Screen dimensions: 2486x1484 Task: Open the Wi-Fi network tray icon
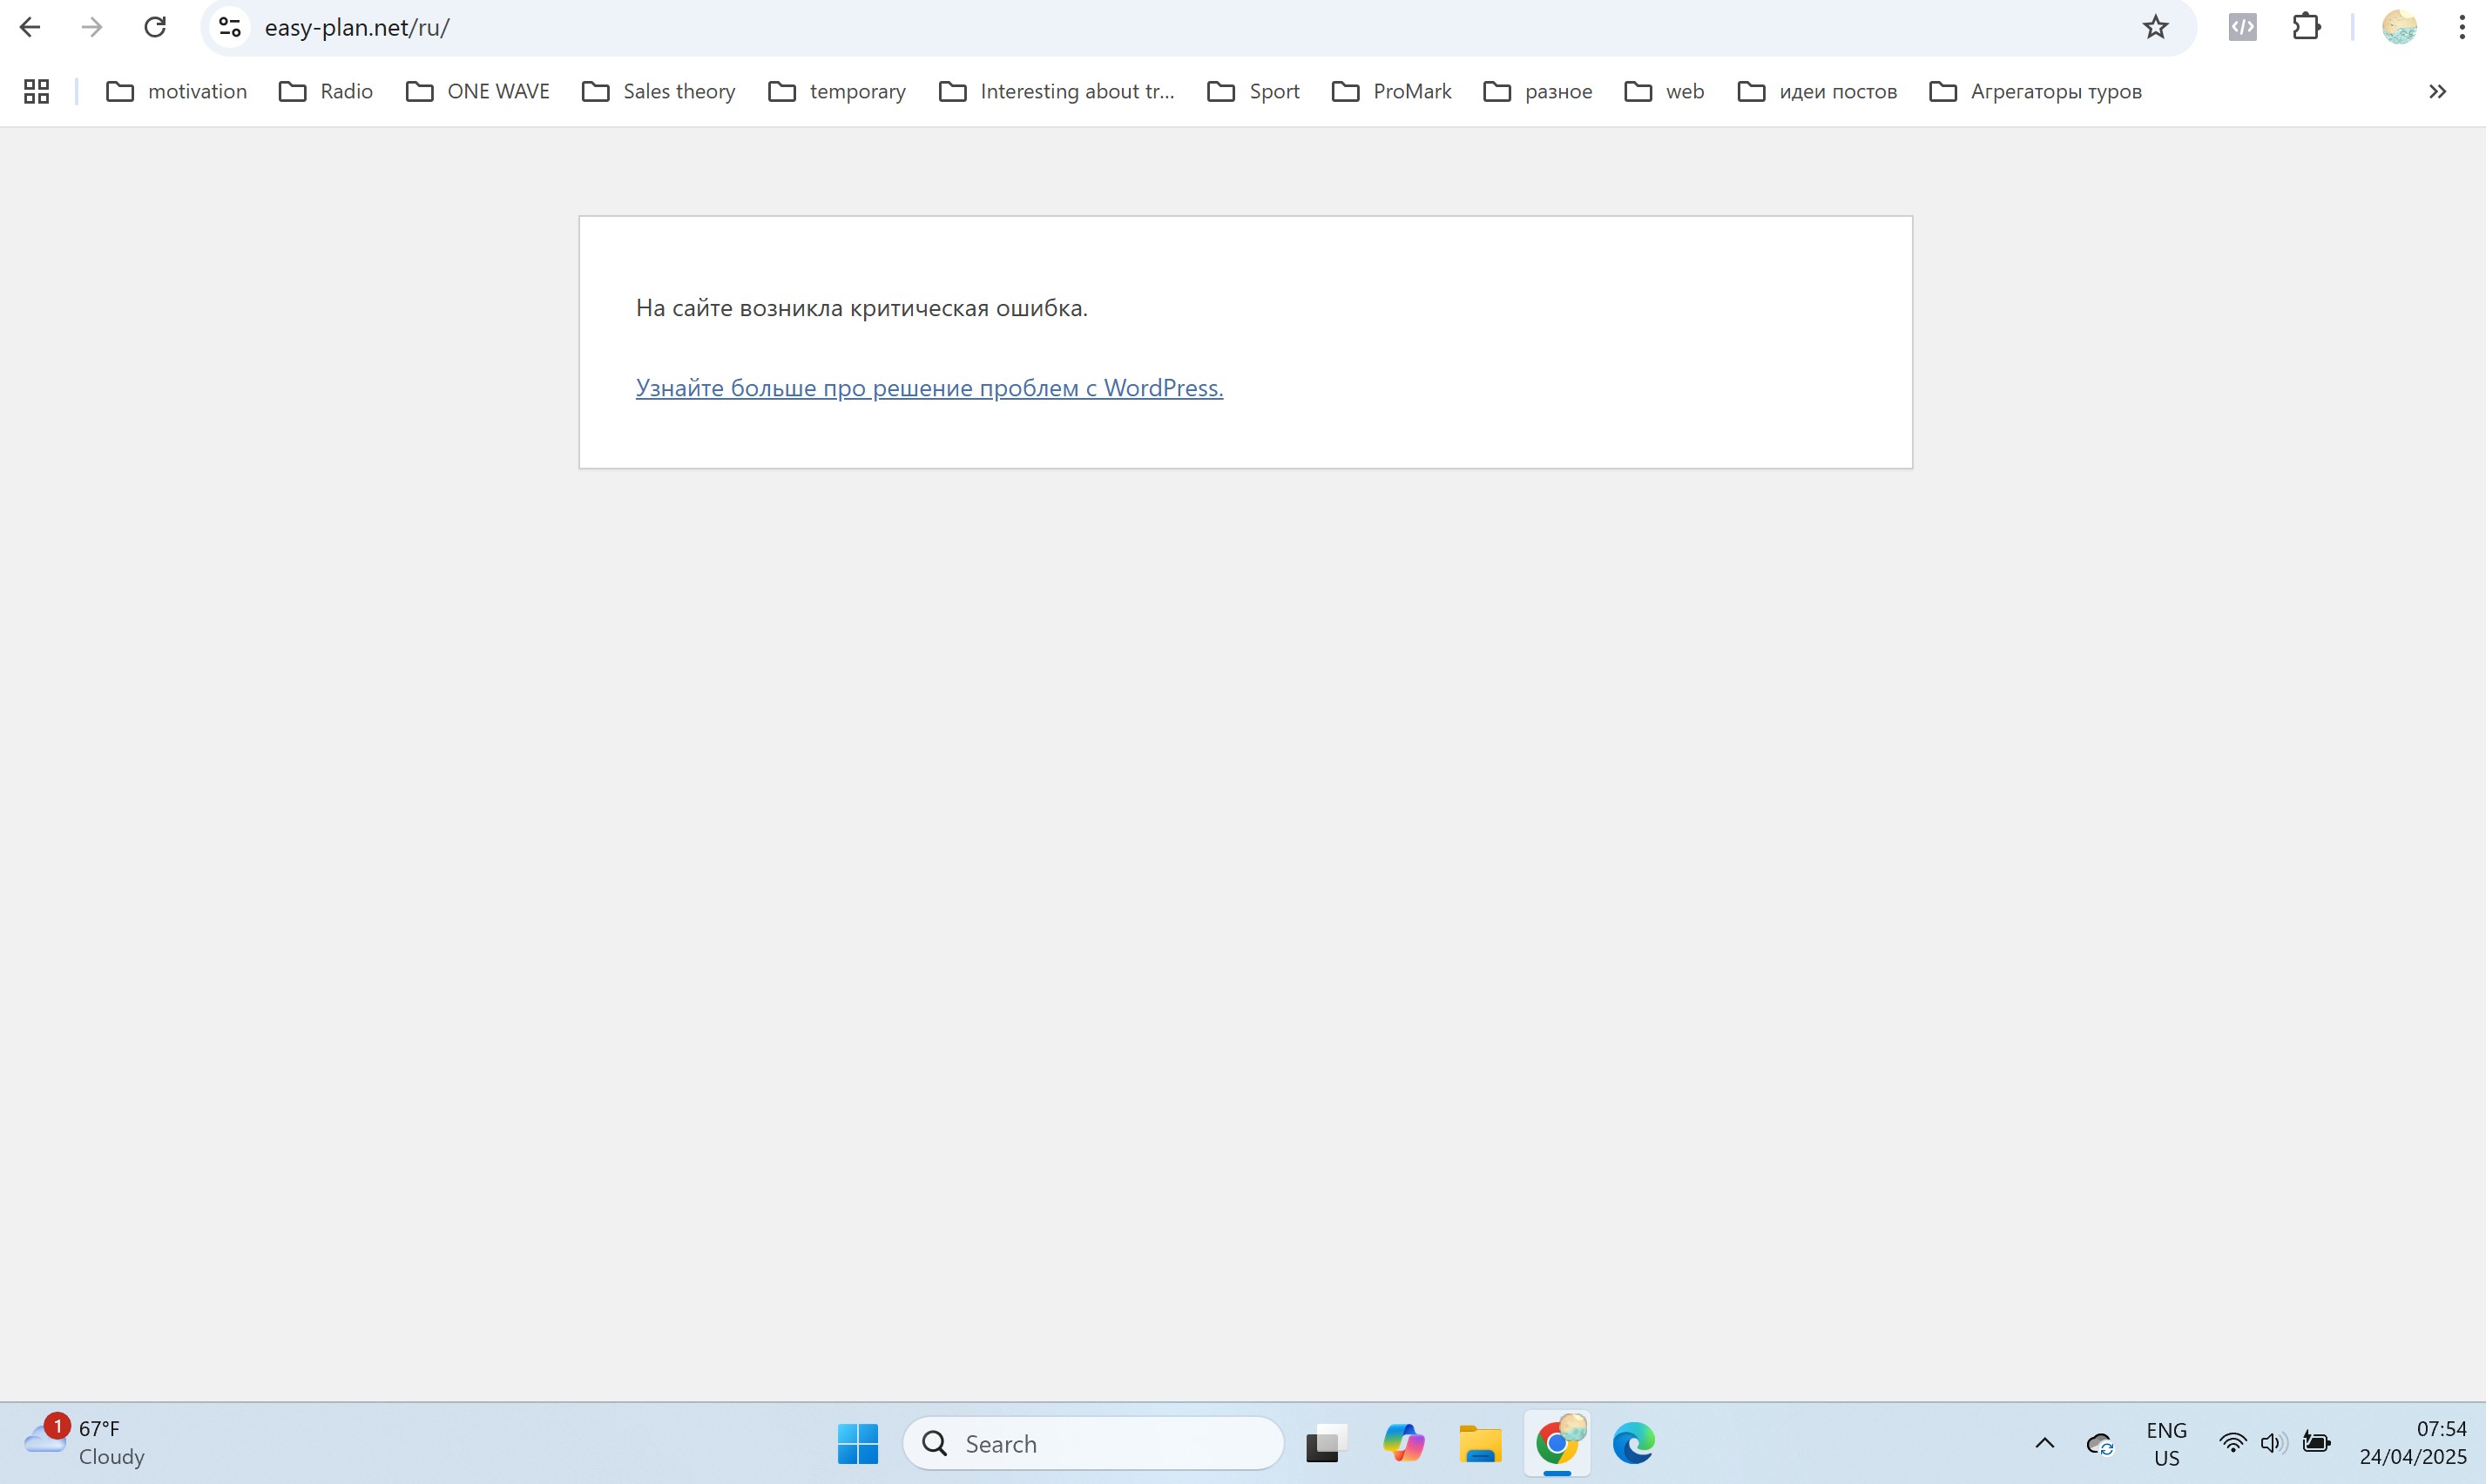point(2232,1443)
